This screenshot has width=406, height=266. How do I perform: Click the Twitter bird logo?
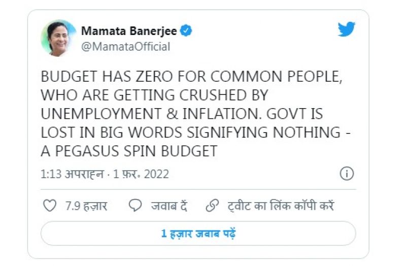tap(346, 29)
